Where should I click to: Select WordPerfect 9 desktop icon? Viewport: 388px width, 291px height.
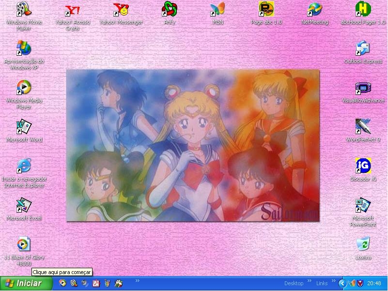[x=363, y=126]
